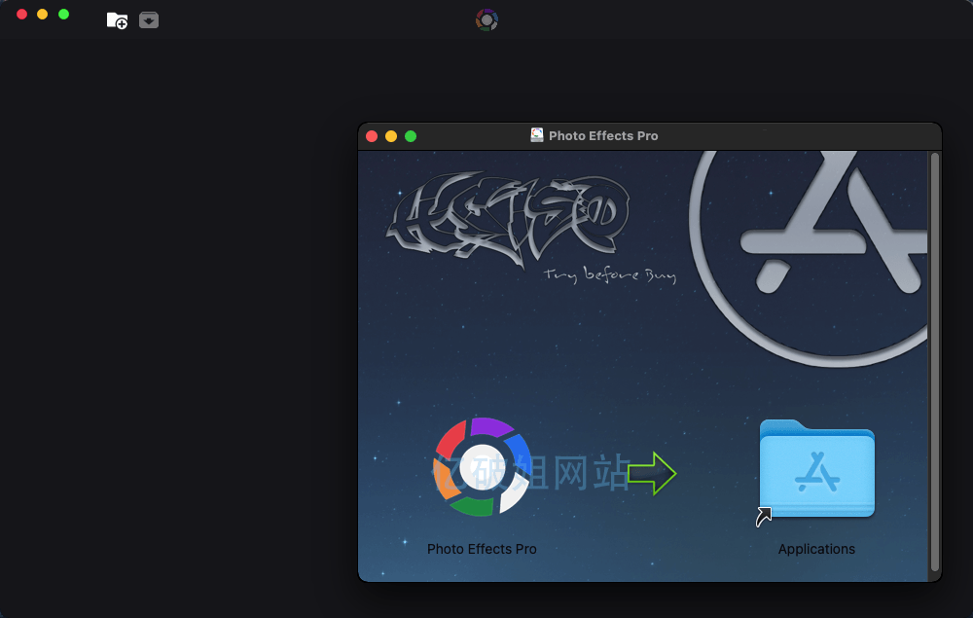Minimize the Photo Effects Pro disk image window
This screenshot has width=973, height=618.
click(x=391, y=136)
